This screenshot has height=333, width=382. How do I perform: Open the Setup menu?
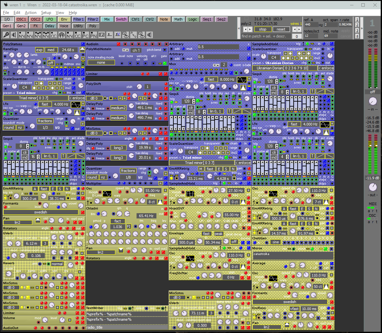click(x=46, y=13)
